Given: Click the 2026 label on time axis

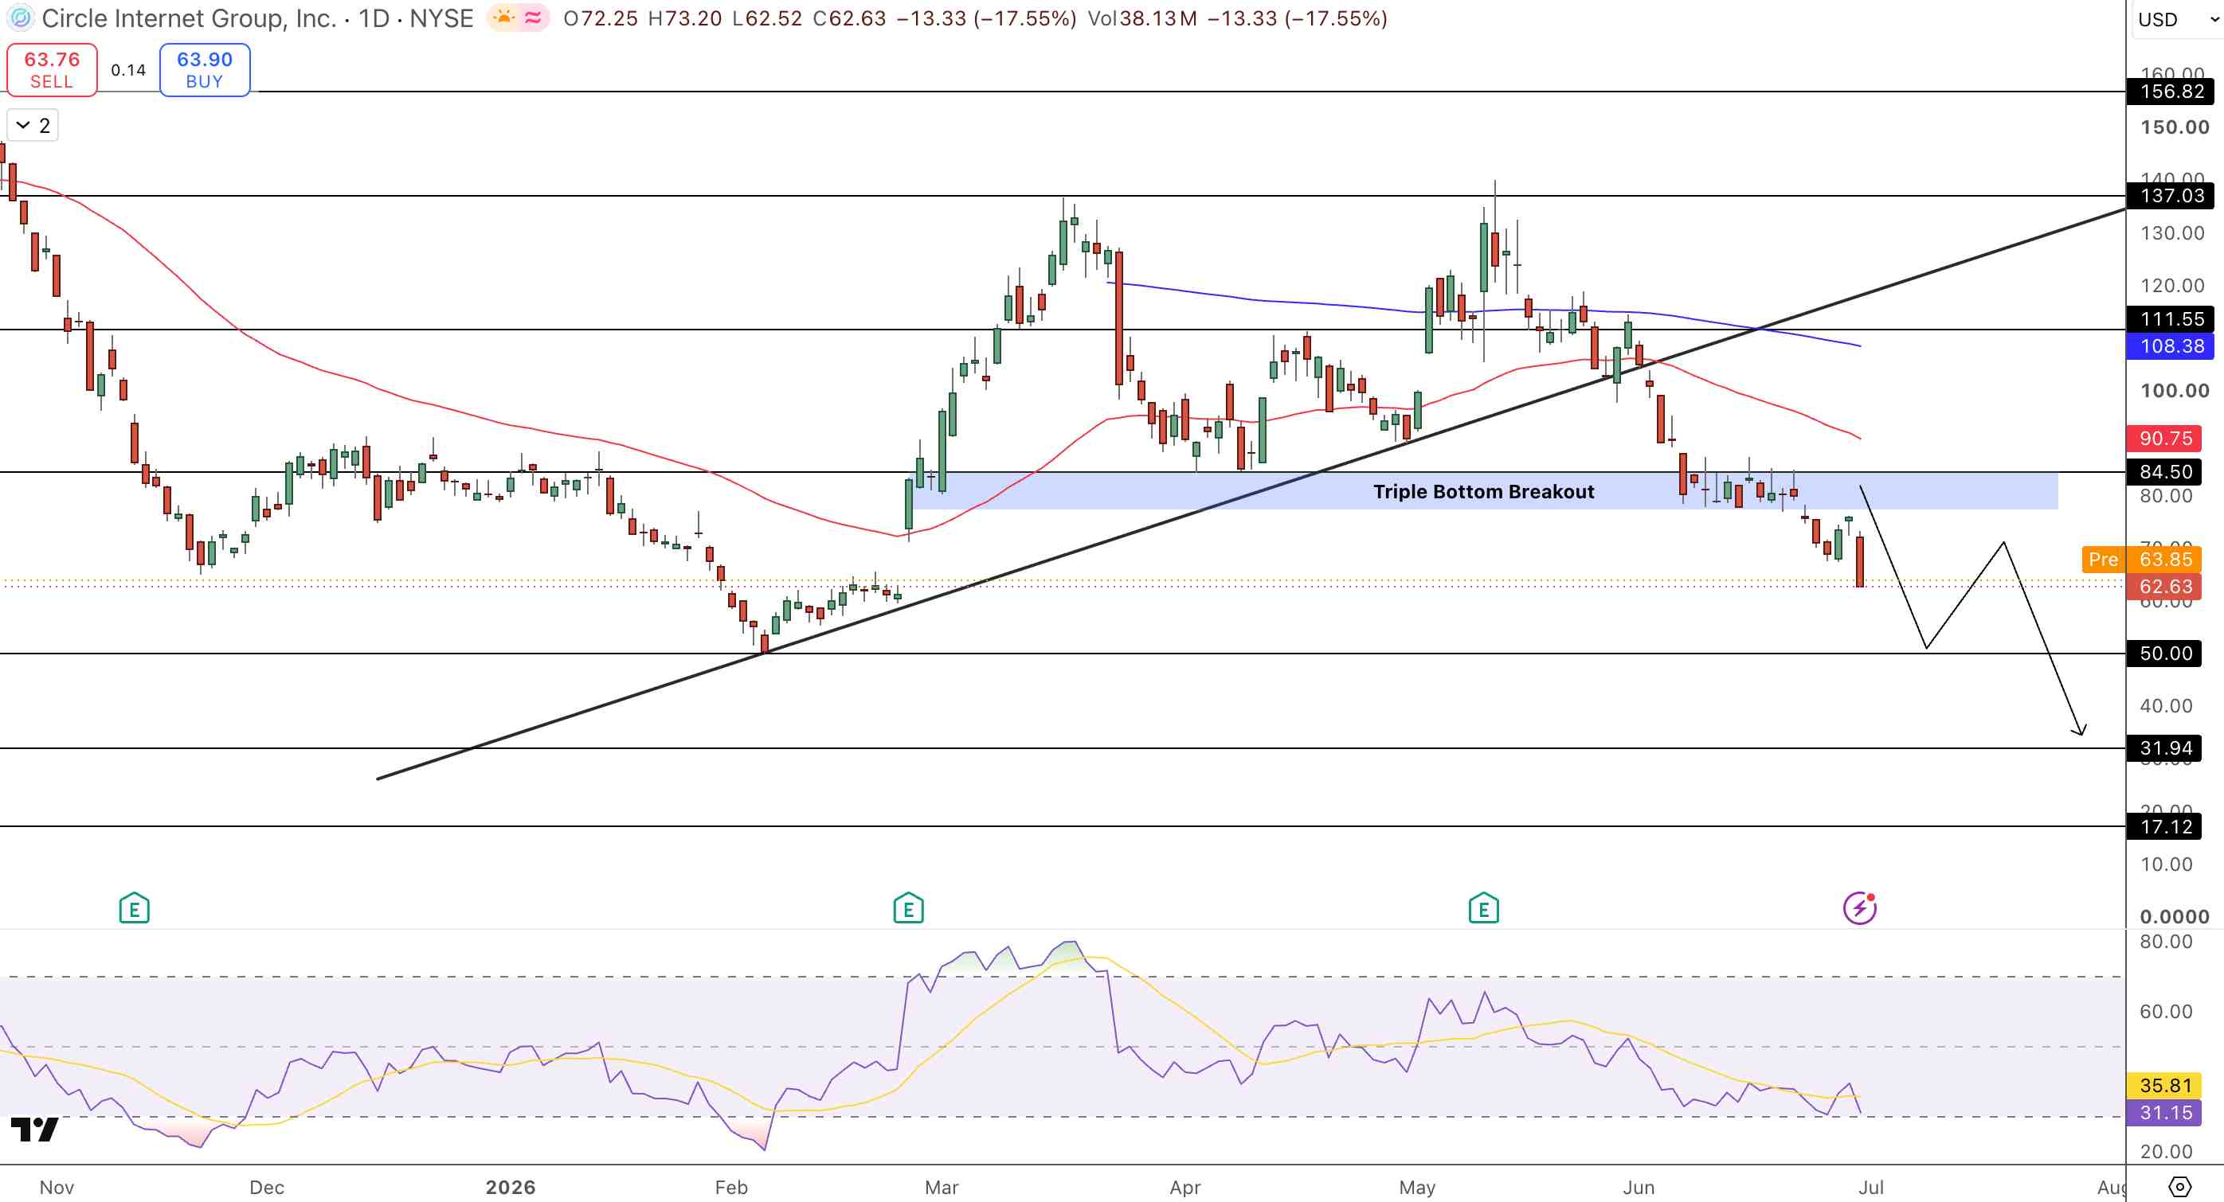Looking at the screenshot, I should coord(511,1188).
